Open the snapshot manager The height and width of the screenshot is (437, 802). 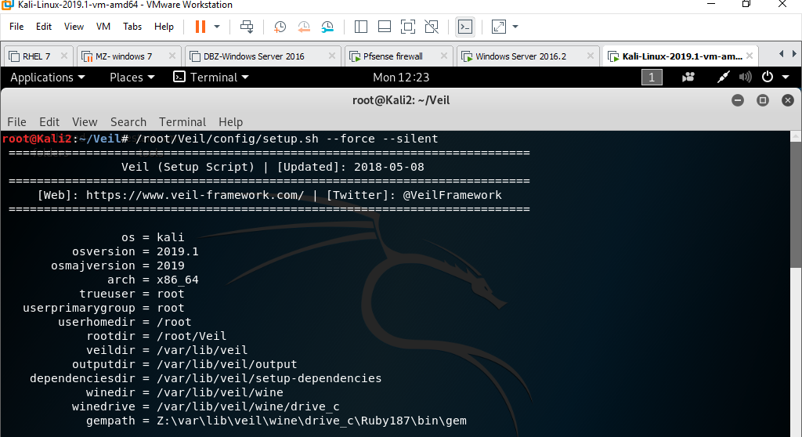coord(328,27)
